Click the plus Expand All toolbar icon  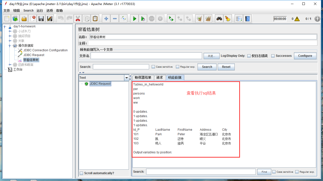click(106, 19)
